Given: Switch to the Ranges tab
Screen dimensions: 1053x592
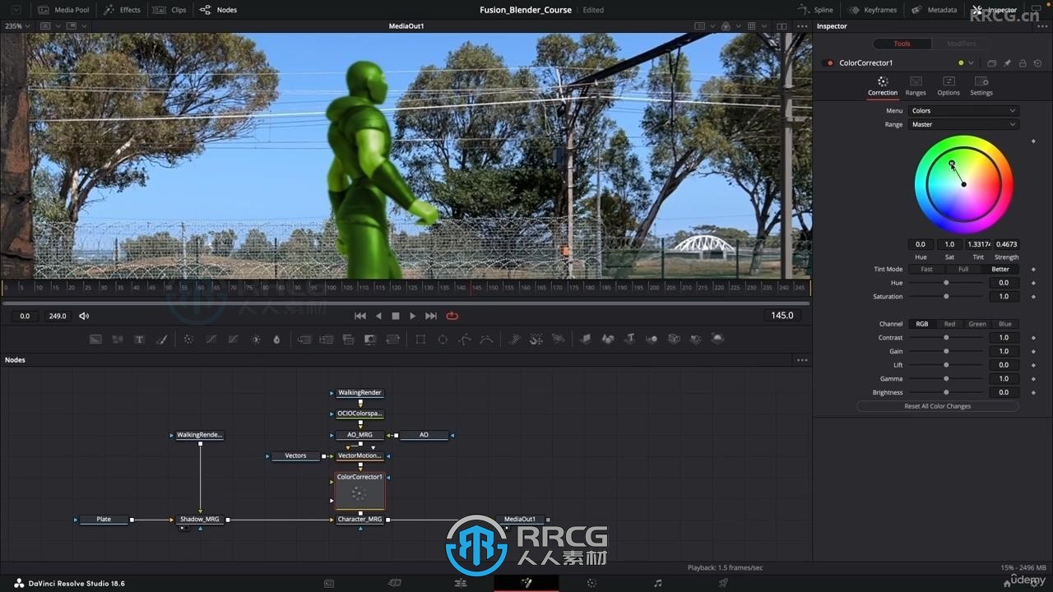Looking at the screenshot, I should (x=916, y=86).
